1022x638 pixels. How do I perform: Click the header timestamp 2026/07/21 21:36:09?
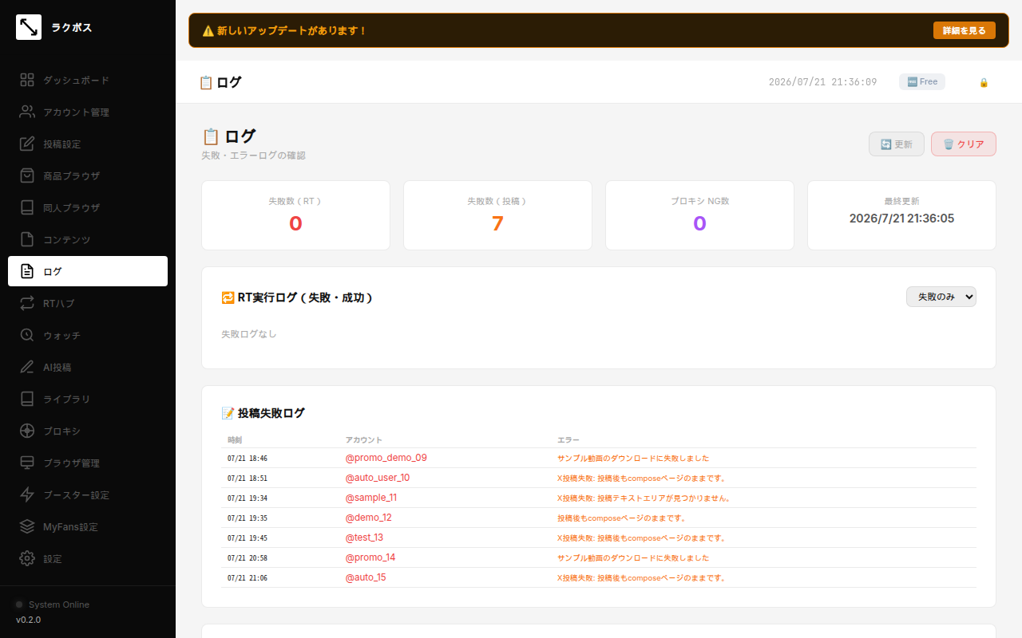[x=822, y=82]
